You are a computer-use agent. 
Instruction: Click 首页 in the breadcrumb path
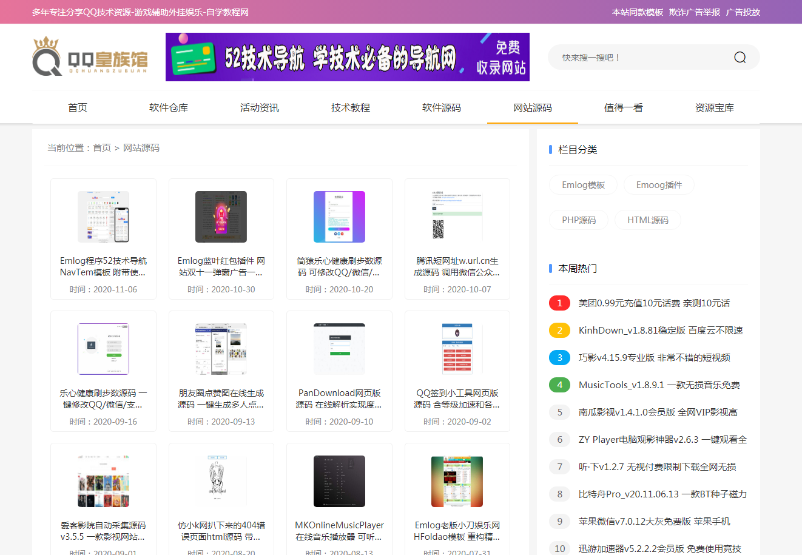pos(102,148)
